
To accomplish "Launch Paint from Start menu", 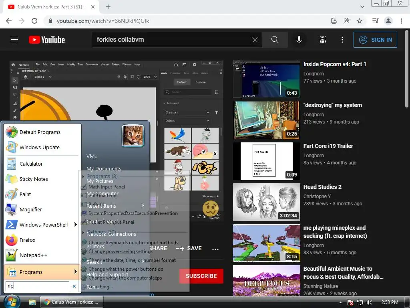I will point(42,194).
